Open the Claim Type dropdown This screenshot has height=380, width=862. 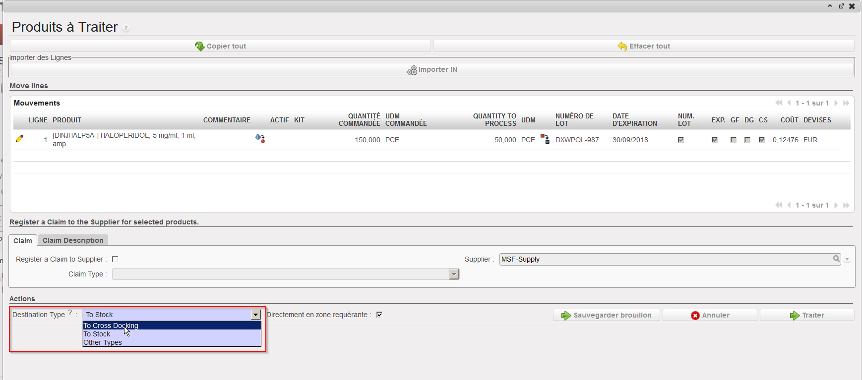[454, 274]
